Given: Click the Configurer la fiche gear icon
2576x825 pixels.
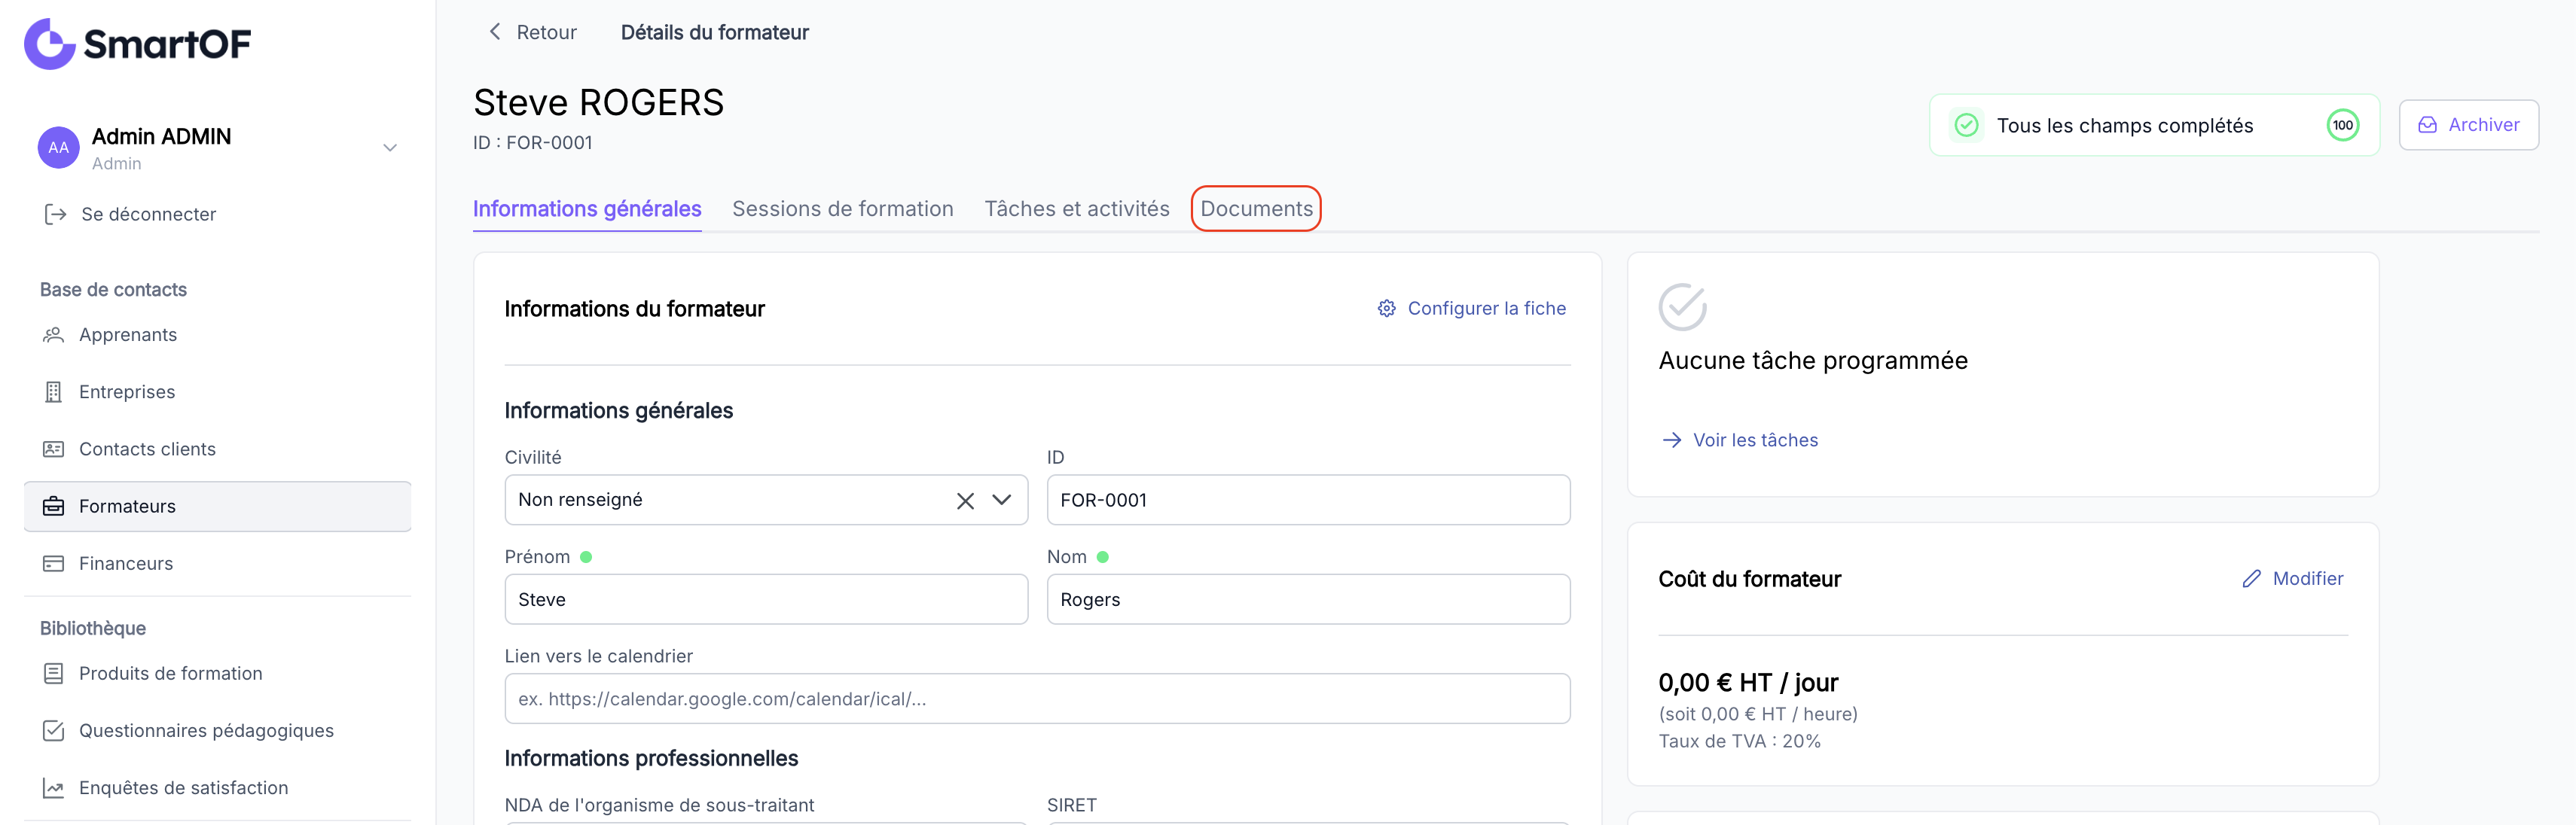Looking at the screenshot, I should coord(1386,309).
